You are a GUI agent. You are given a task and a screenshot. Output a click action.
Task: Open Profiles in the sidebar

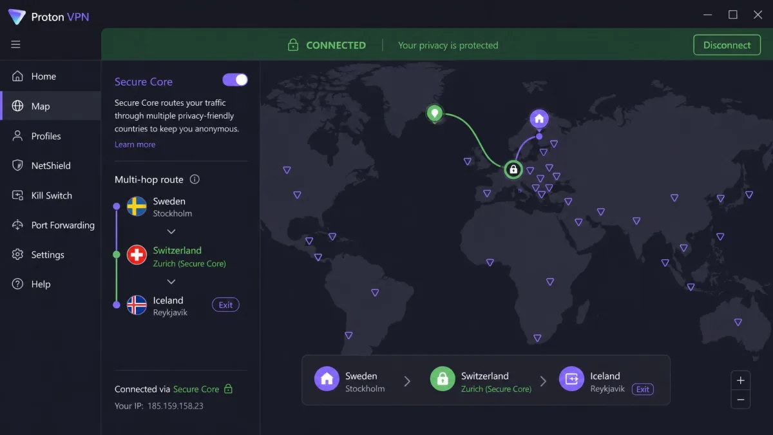tap(50, 136)
